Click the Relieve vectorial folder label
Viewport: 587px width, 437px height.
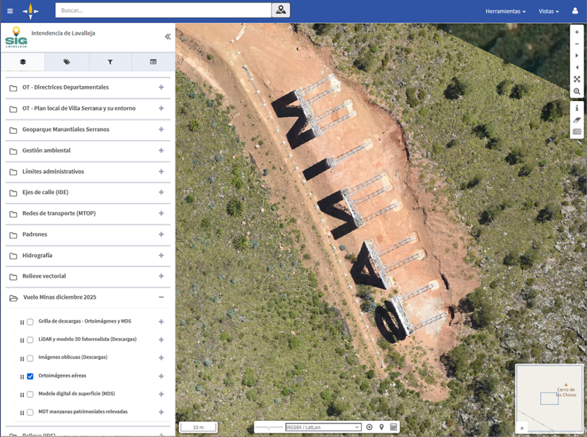[44, 276]
